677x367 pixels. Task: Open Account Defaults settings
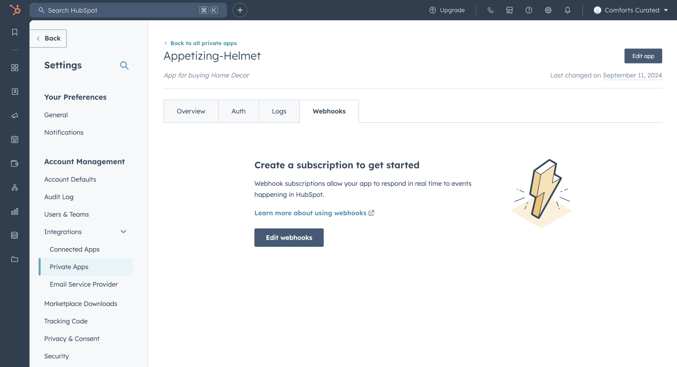[x=70, y=179]
